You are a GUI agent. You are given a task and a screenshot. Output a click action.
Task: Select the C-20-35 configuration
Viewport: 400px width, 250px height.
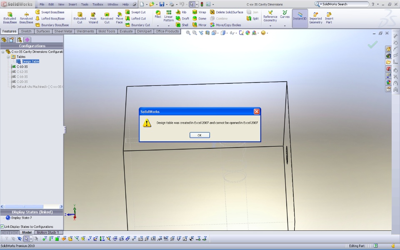tap(22, 82)
